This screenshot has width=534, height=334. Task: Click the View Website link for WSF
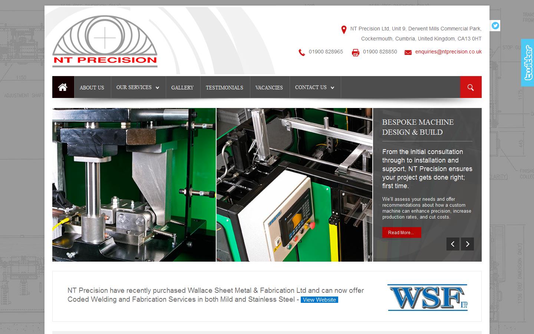tap(319, 300)
